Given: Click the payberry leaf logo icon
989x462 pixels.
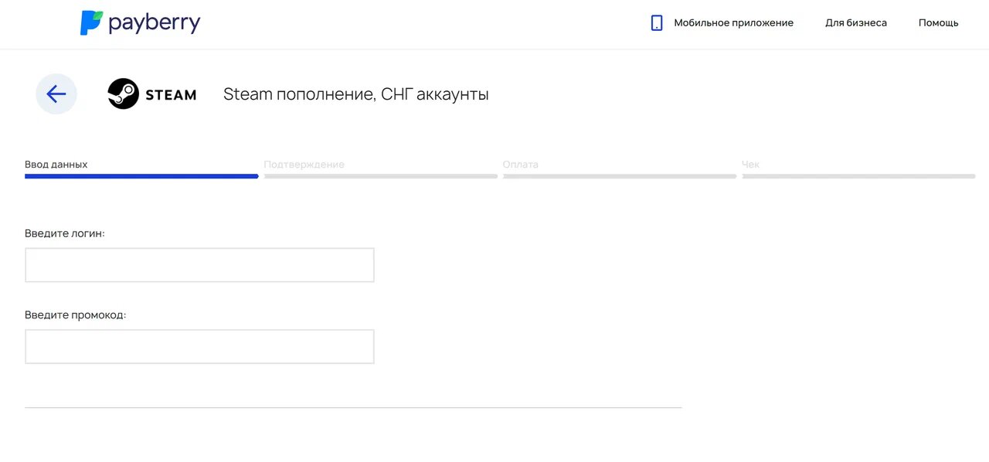Looking at the screenshot, I should coord(90,23).
